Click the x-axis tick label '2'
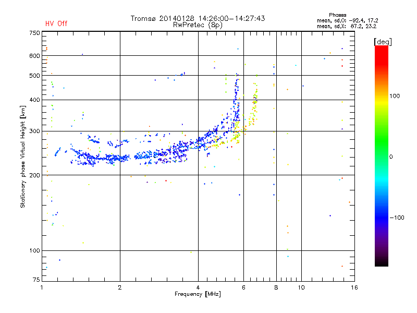 coord(120,287)
